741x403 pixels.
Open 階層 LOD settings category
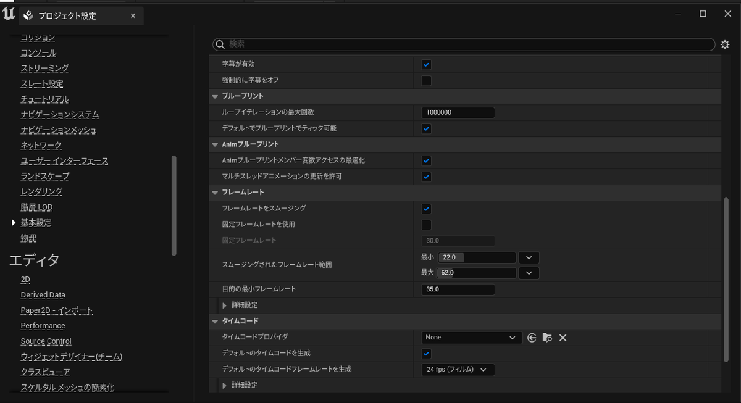(x=36, y=207)
